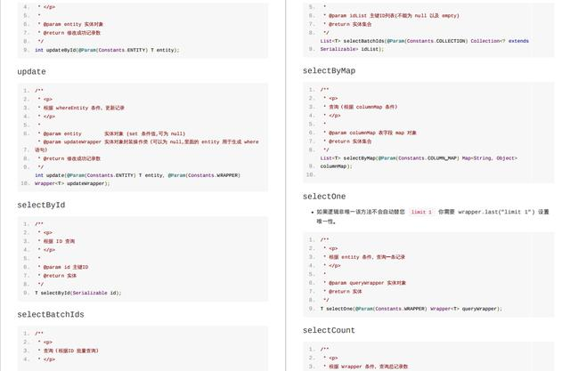Click the '@param entity 实体对象' comment line
The width and height of the screenshot is (570, 371).
click(71, 24)
